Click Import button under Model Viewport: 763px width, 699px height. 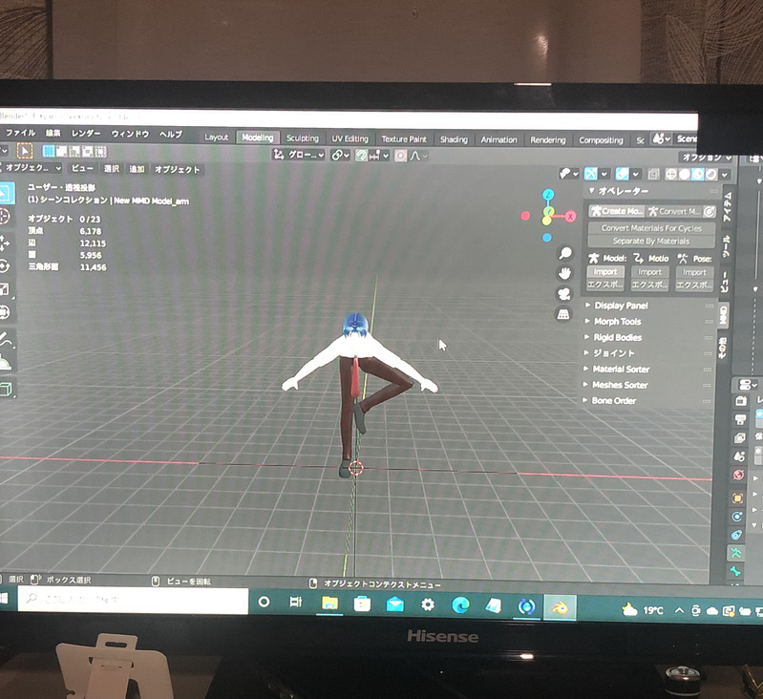point(604,272)
